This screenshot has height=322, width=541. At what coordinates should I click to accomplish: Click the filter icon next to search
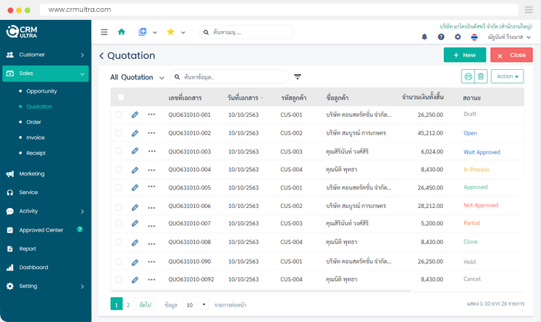[x=298, y=77]
